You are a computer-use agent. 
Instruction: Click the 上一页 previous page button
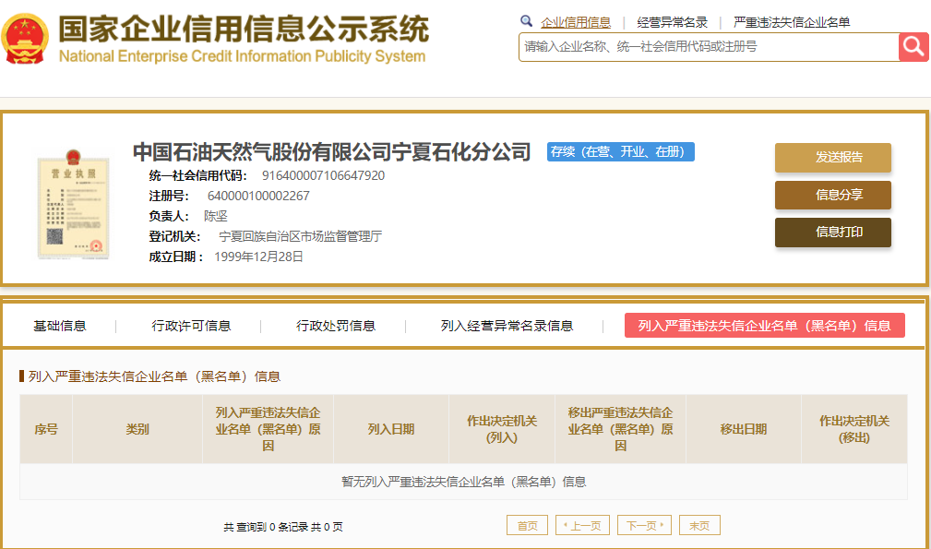(x=582, y=525)
